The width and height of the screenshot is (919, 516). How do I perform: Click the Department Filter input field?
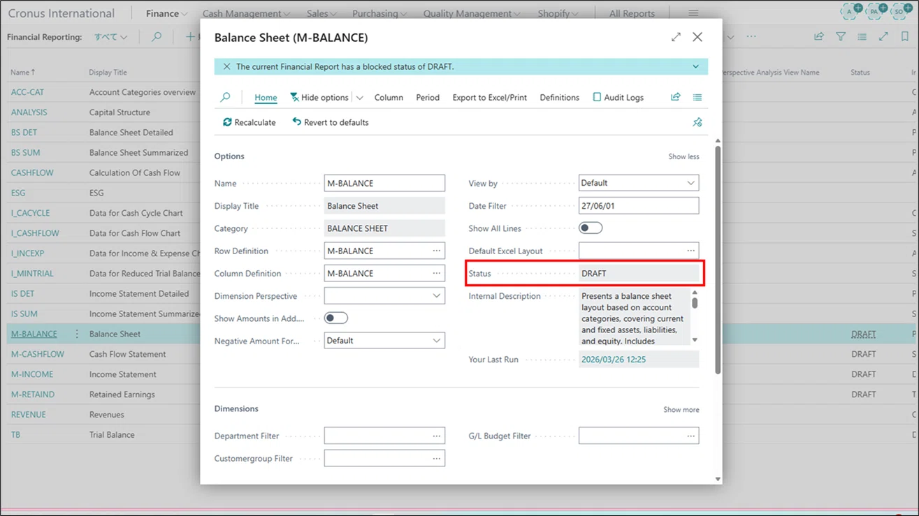(x=384, y=436)
